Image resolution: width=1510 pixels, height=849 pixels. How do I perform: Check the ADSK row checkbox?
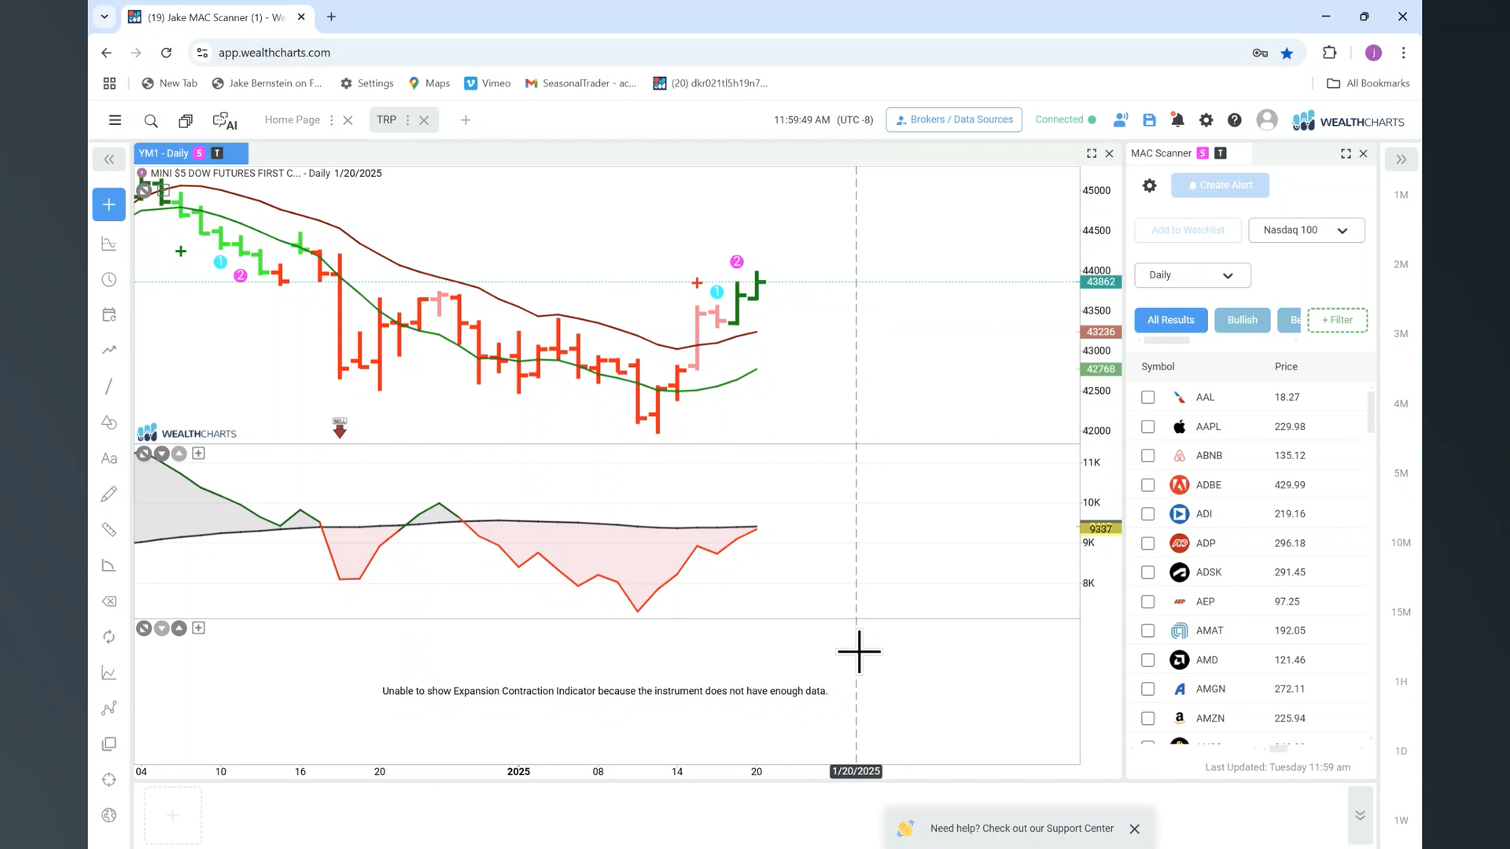[1147, 572]
